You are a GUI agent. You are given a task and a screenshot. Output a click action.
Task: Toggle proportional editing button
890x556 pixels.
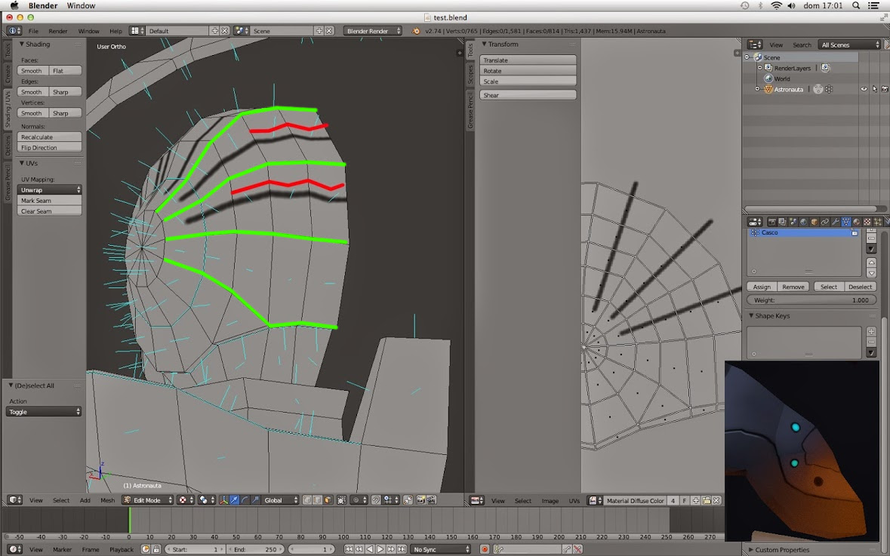tap(358, 500)
